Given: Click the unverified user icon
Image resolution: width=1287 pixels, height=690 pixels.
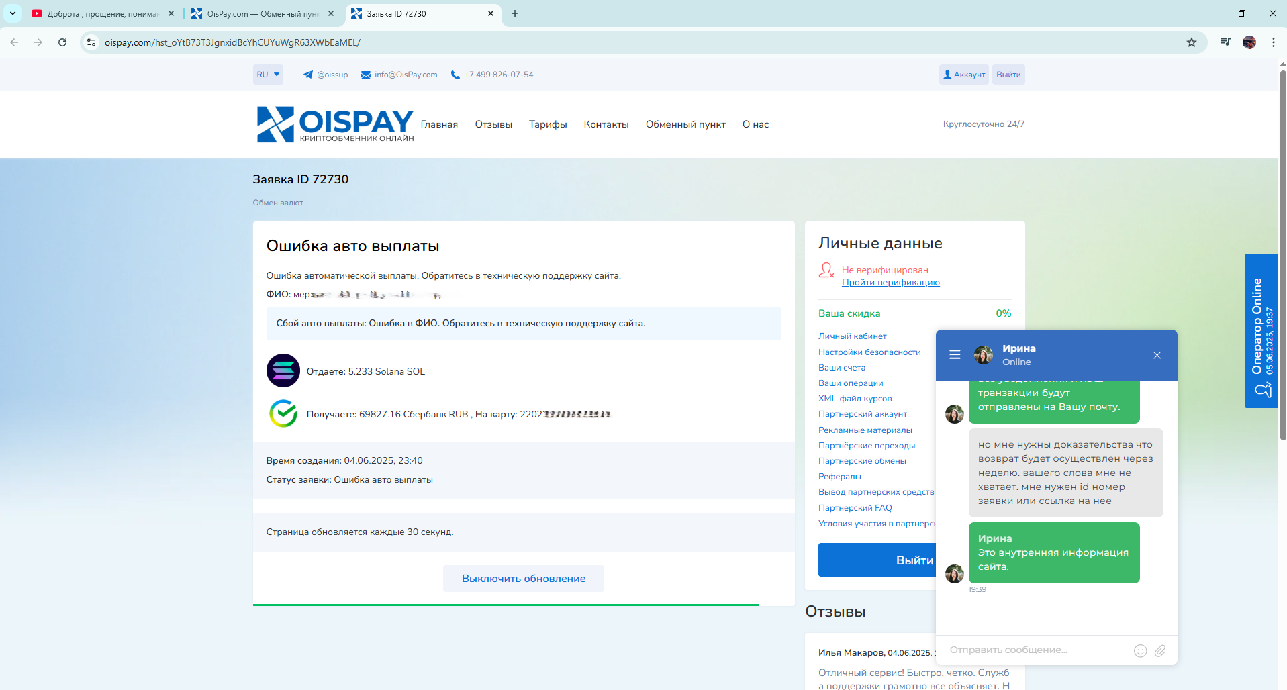Looking at the screenshot, I should point(826,270).
